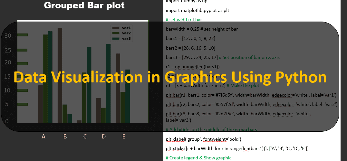Click the "import matplotlib.pyplot as plt" line
This screenshot has height=161, width=347.
point(198,10)
